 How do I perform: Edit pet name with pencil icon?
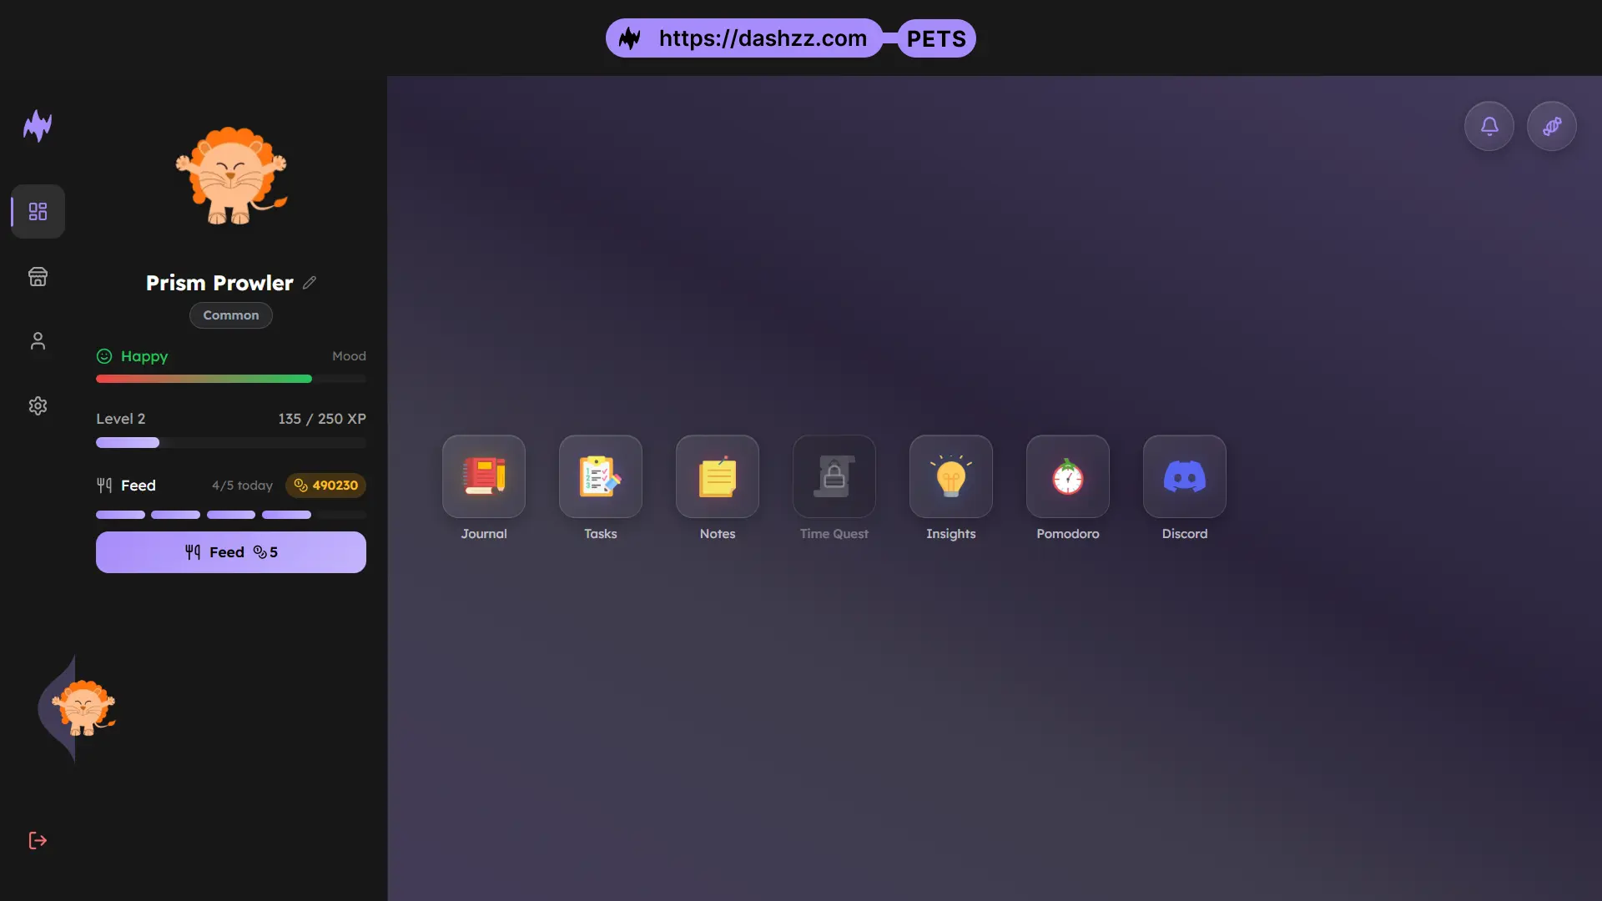[x=310, y=283]
